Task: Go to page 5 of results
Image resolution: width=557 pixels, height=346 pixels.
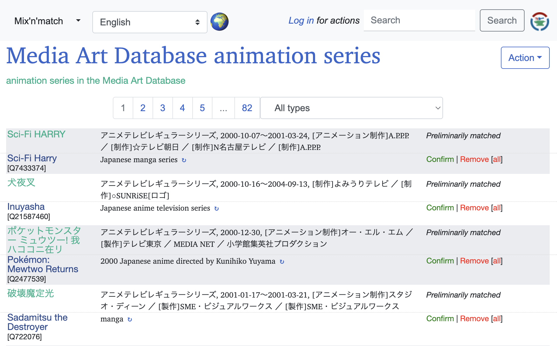Action: 202,108
